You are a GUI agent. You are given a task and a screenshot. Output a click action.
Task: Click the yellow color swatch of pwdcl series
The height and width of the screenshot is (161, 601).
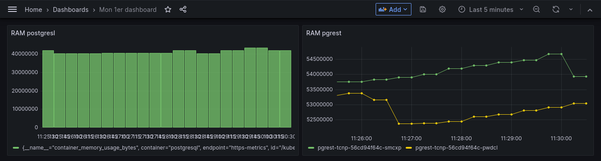pyautogui.click(x=409, y=148)
